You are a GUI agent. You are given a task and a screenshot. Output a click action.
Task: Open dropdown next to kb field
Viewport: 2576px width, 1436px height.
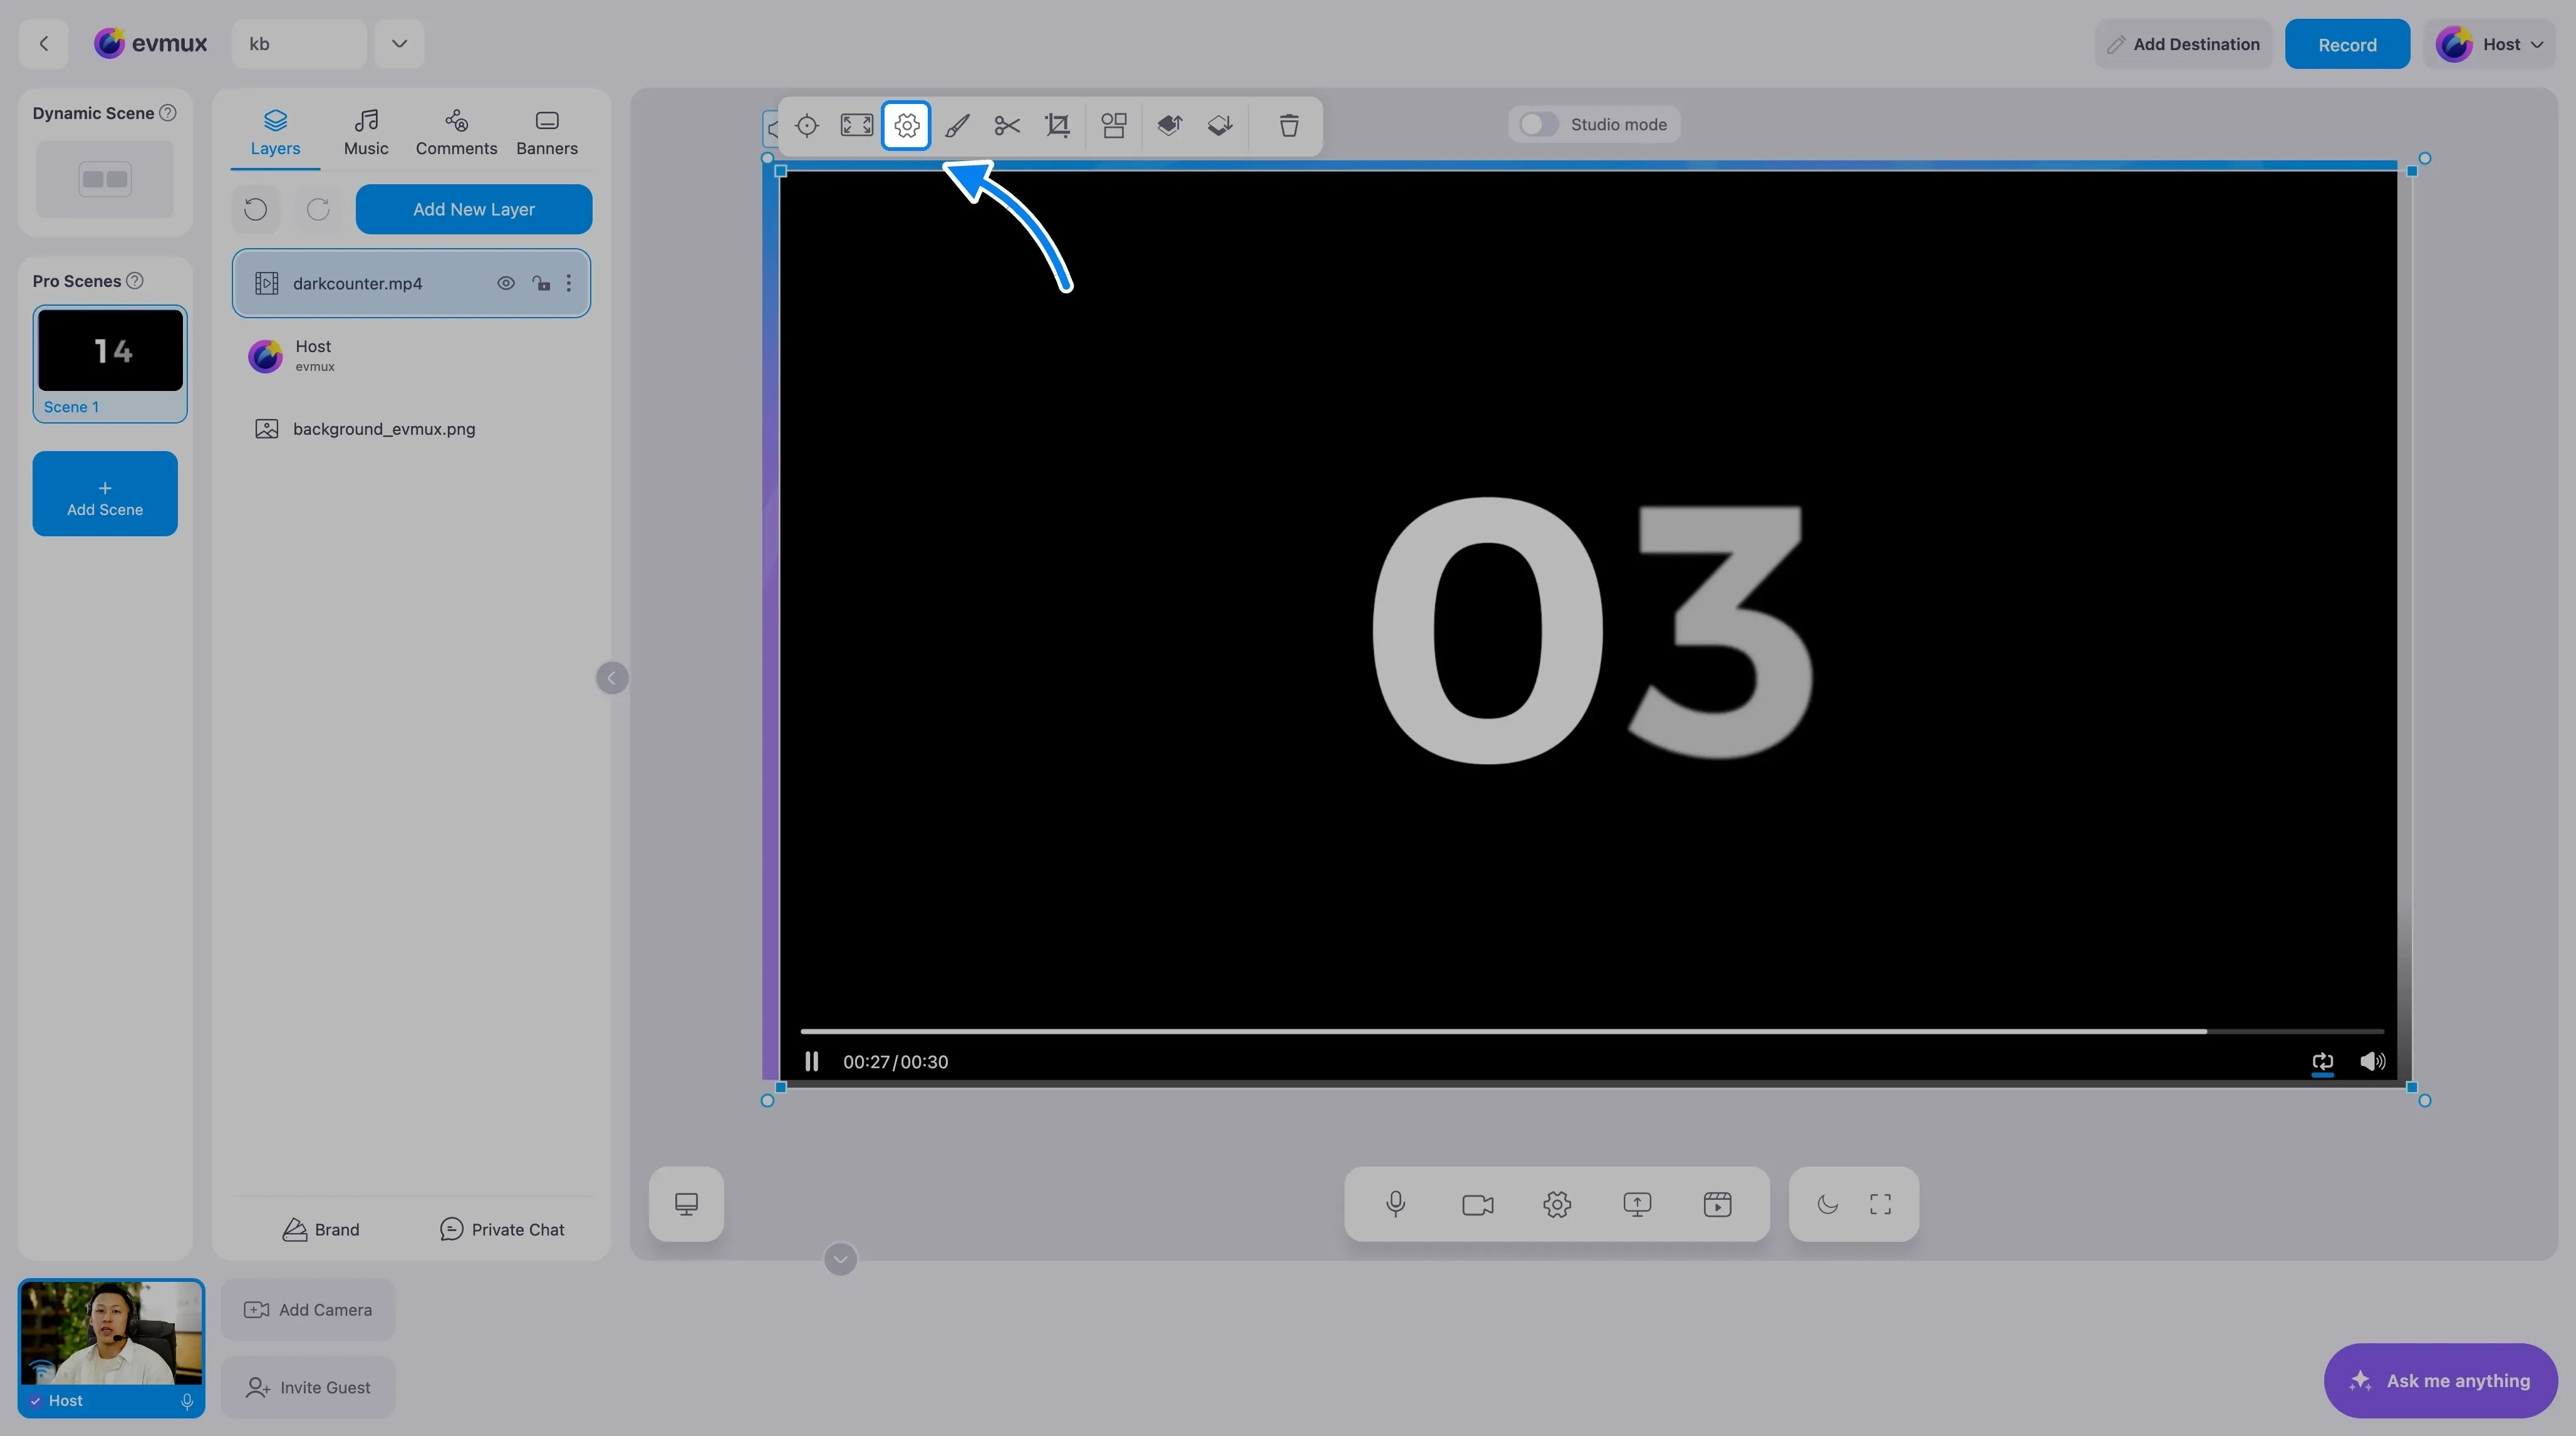399,44
